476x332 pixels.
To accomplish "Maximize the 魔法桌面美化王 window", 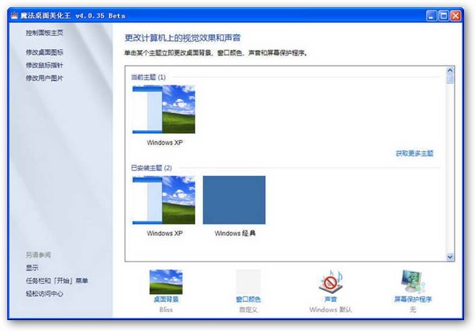I will tap(443, 16).
